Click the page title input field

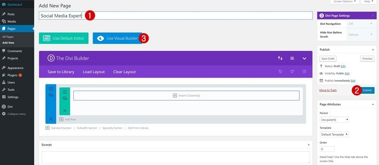(x=176, y=16)
